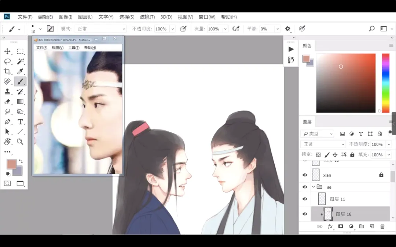Open the 滤镜(T) menu
The width and height of the screenshot is (396, 247).
[x=147, y=17]
